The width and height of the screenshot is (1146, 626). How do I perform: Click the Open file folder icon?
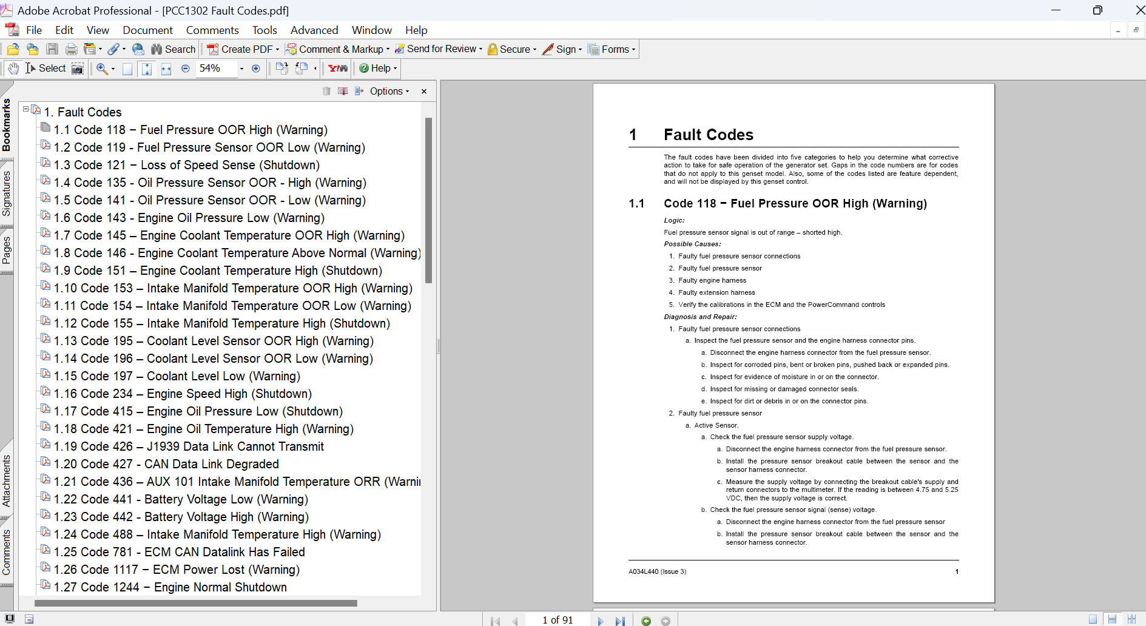click(13, 49)
